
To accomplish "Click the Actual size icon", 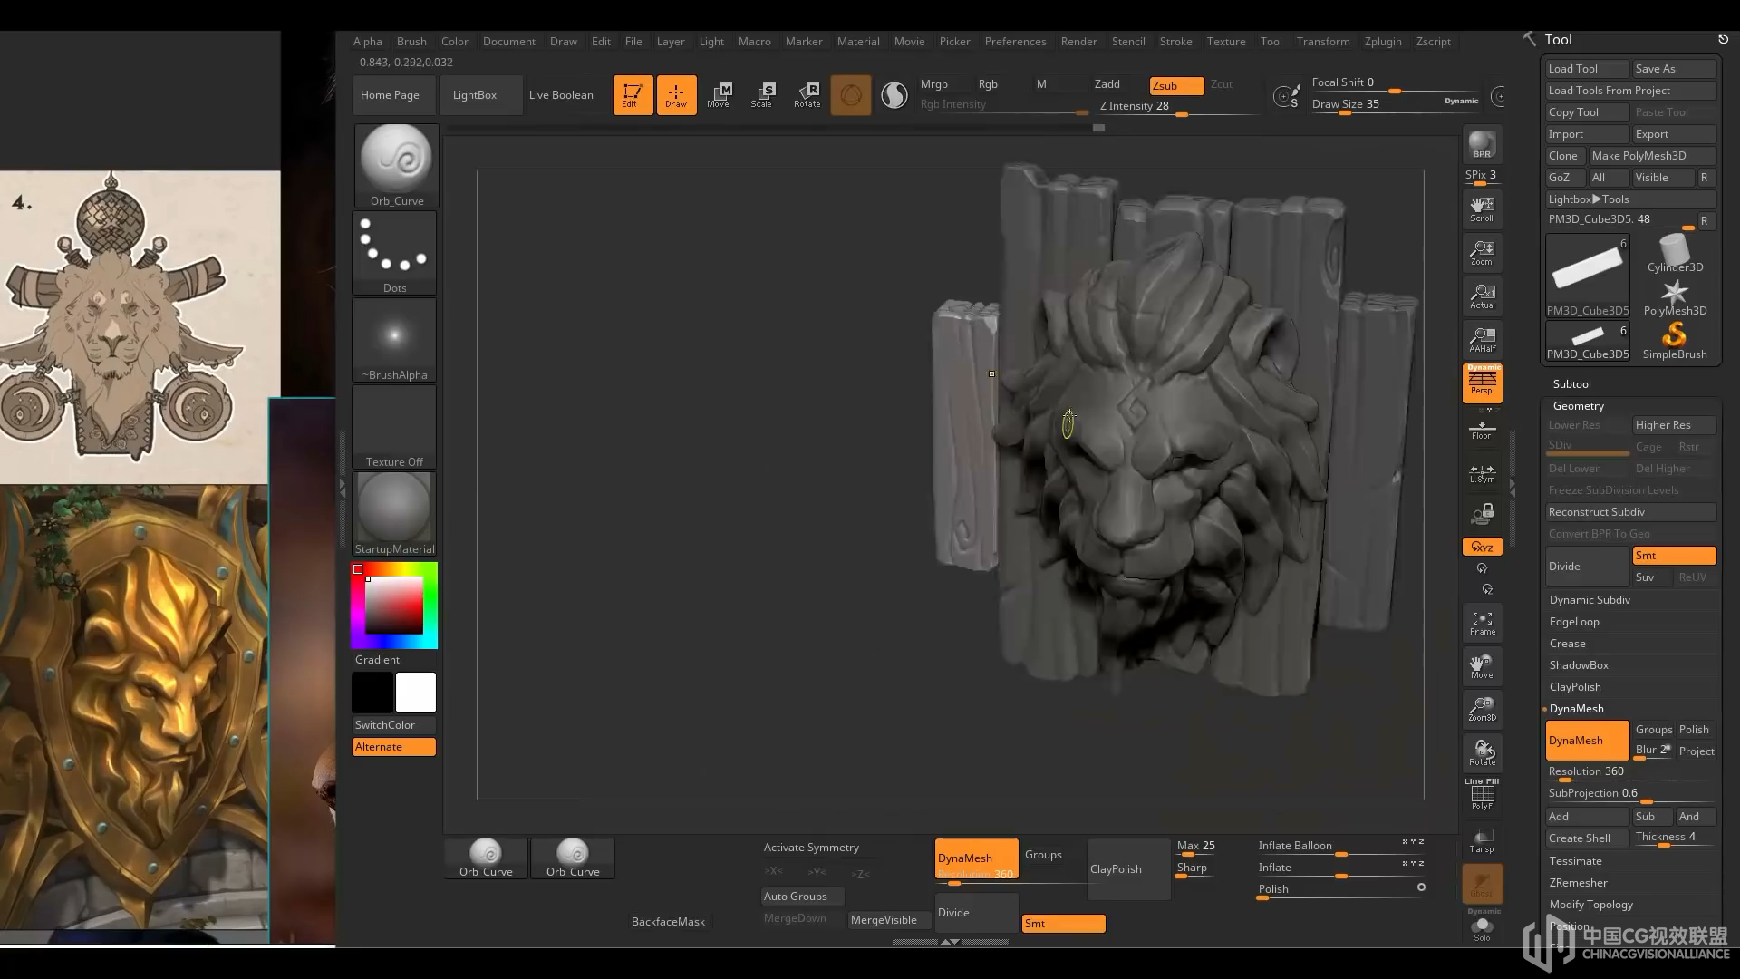I will [1482, 296].
